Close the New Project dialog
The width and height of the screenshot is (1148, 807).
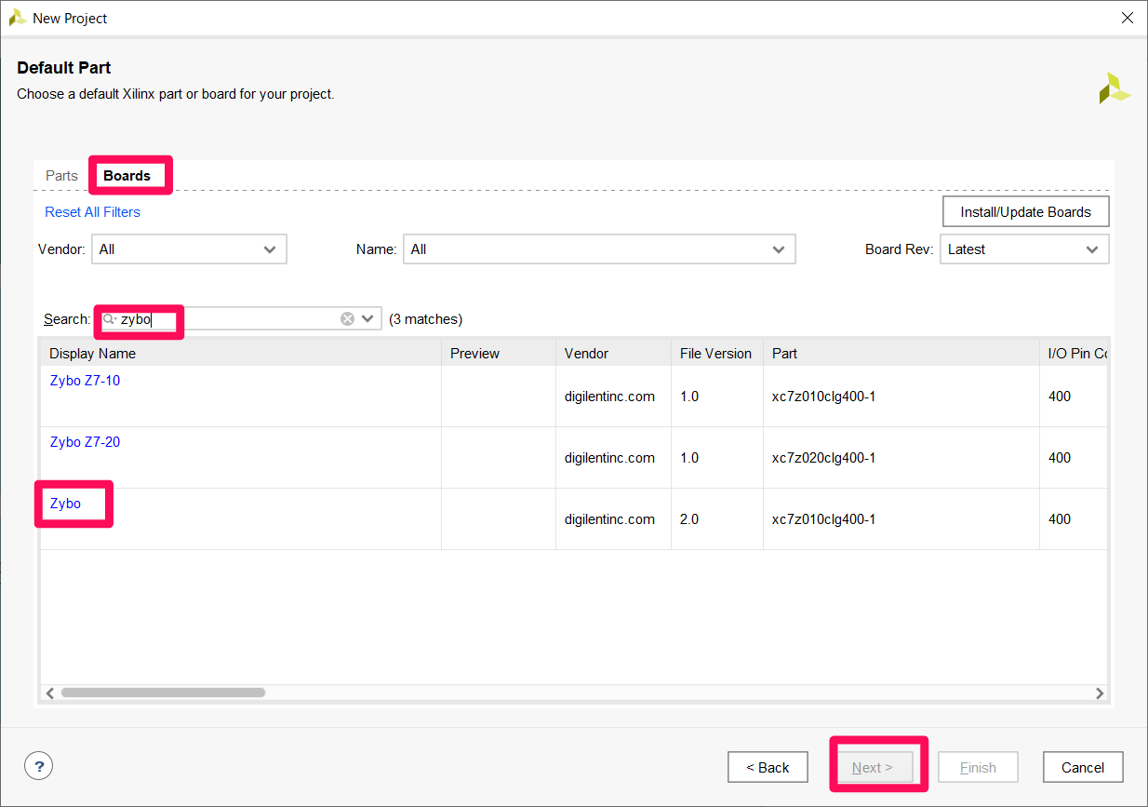coord(1127,18)
